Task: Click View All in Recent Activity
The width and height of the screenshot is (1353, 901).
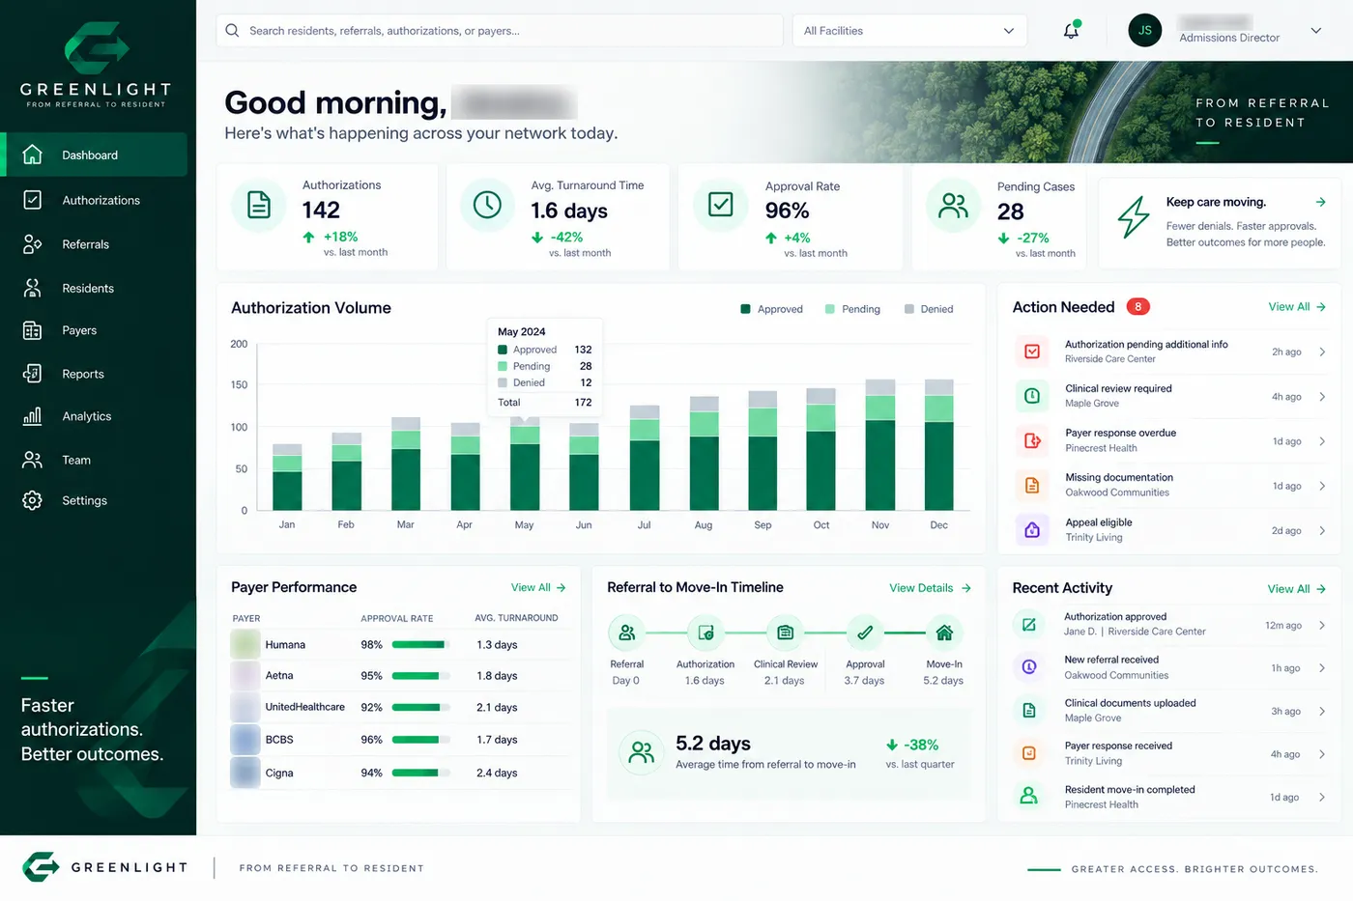Action: click(x=1297, y=588)
